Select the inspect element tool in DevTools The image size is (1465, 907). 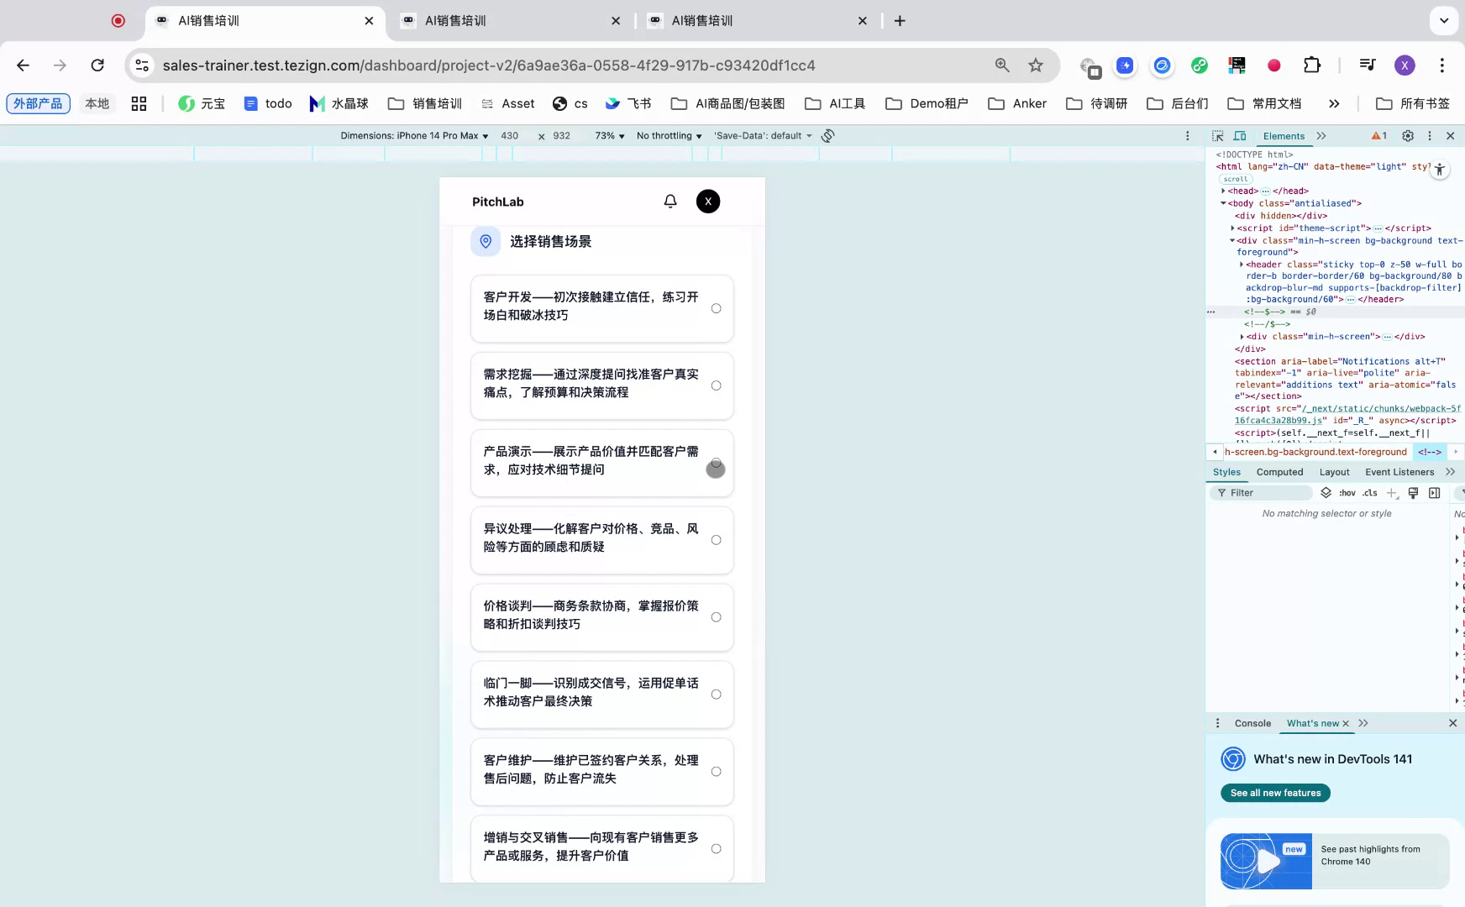[x=1217, y=135]
